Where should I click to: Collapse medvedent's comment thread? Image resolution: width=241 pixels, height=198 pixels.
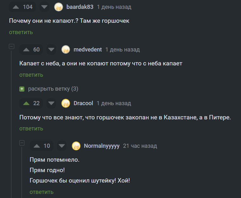pos(11,46)
